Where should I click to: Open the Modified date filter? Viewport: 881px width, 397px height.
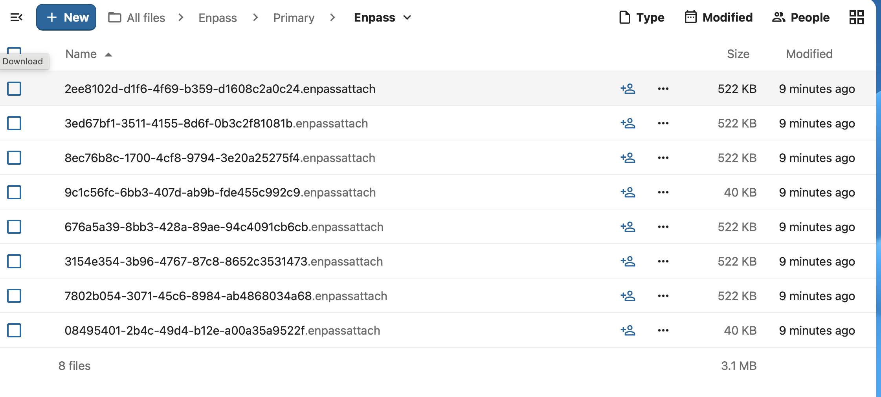coord(718,18)
